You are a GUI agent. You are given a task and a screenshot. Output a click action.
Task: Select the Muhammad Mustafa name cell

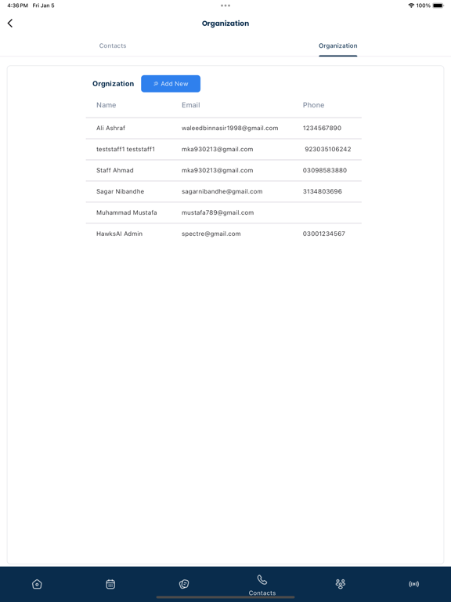tap(127, 212)
